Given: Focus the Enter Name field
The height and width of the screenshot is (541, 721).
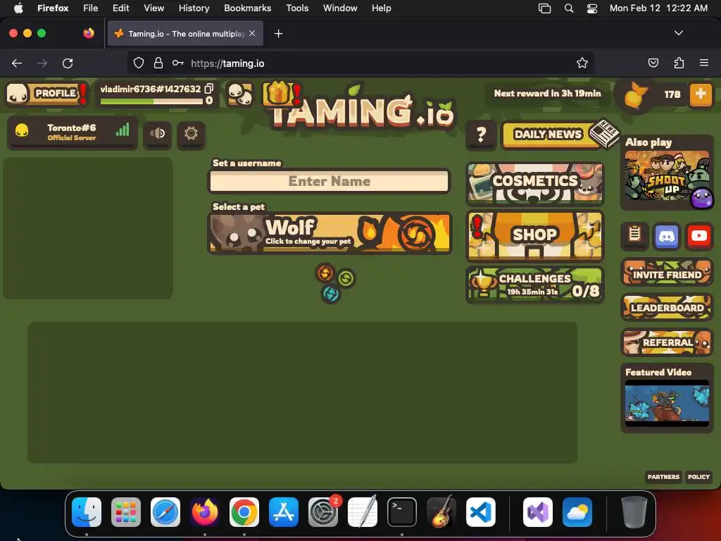Looking at the screenshot, I should point(330,181).
